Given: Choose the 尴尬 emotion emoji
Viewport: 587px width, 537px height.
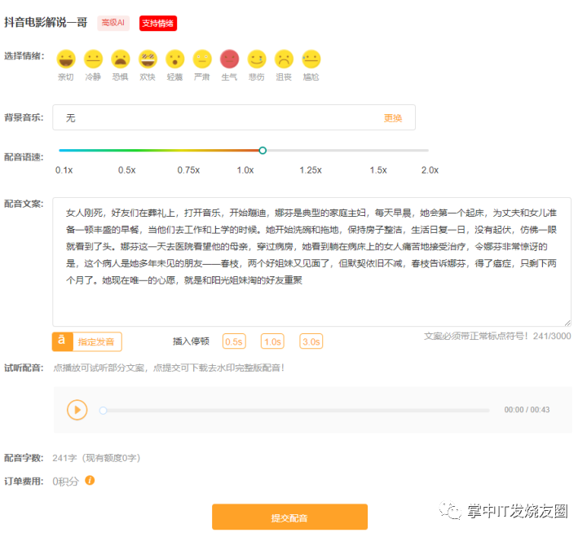Looking at the screenshot, I should click(311, 59).
